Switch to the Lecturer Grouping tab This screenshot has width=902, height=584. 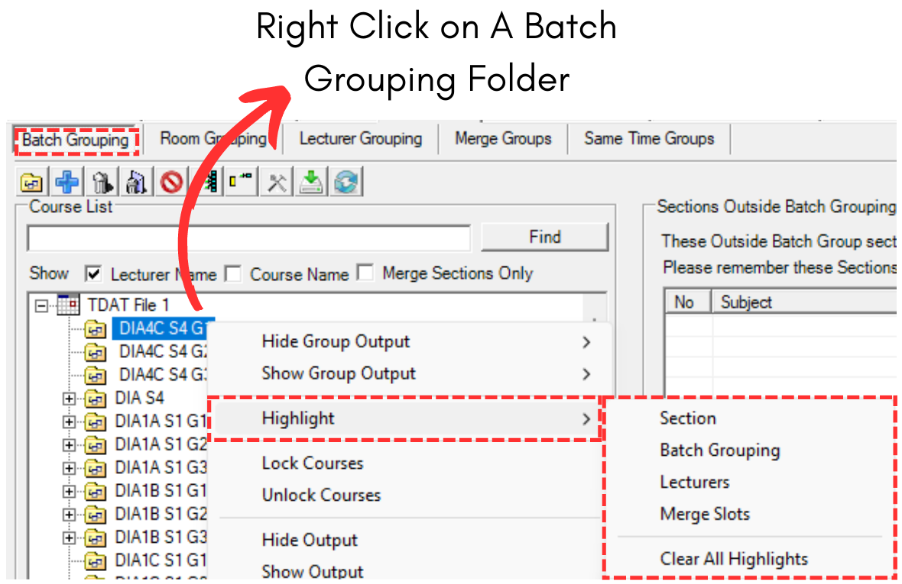360,139
